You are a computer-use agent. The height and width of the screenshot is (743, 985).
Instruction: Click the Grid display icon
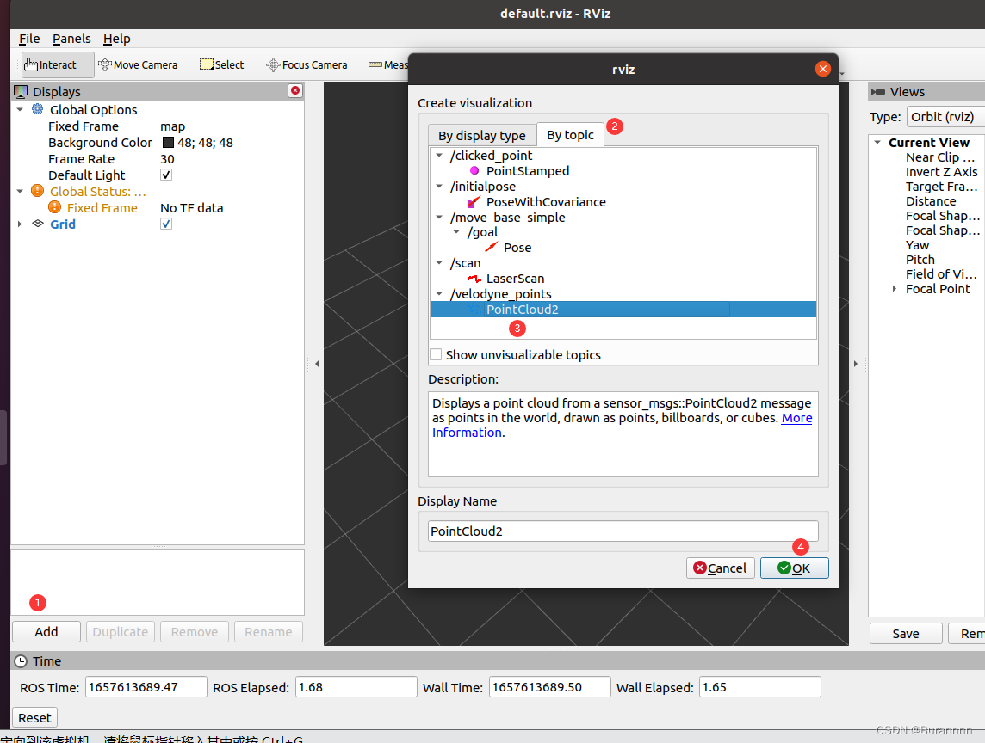[37, 224]
